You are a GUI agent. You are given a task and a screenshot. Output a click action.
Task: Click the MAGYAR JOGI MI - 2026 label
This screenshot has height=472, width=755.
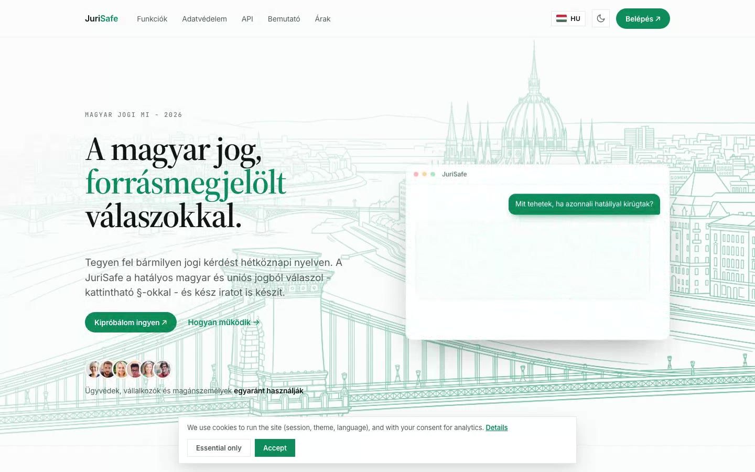tap(134, 115)
